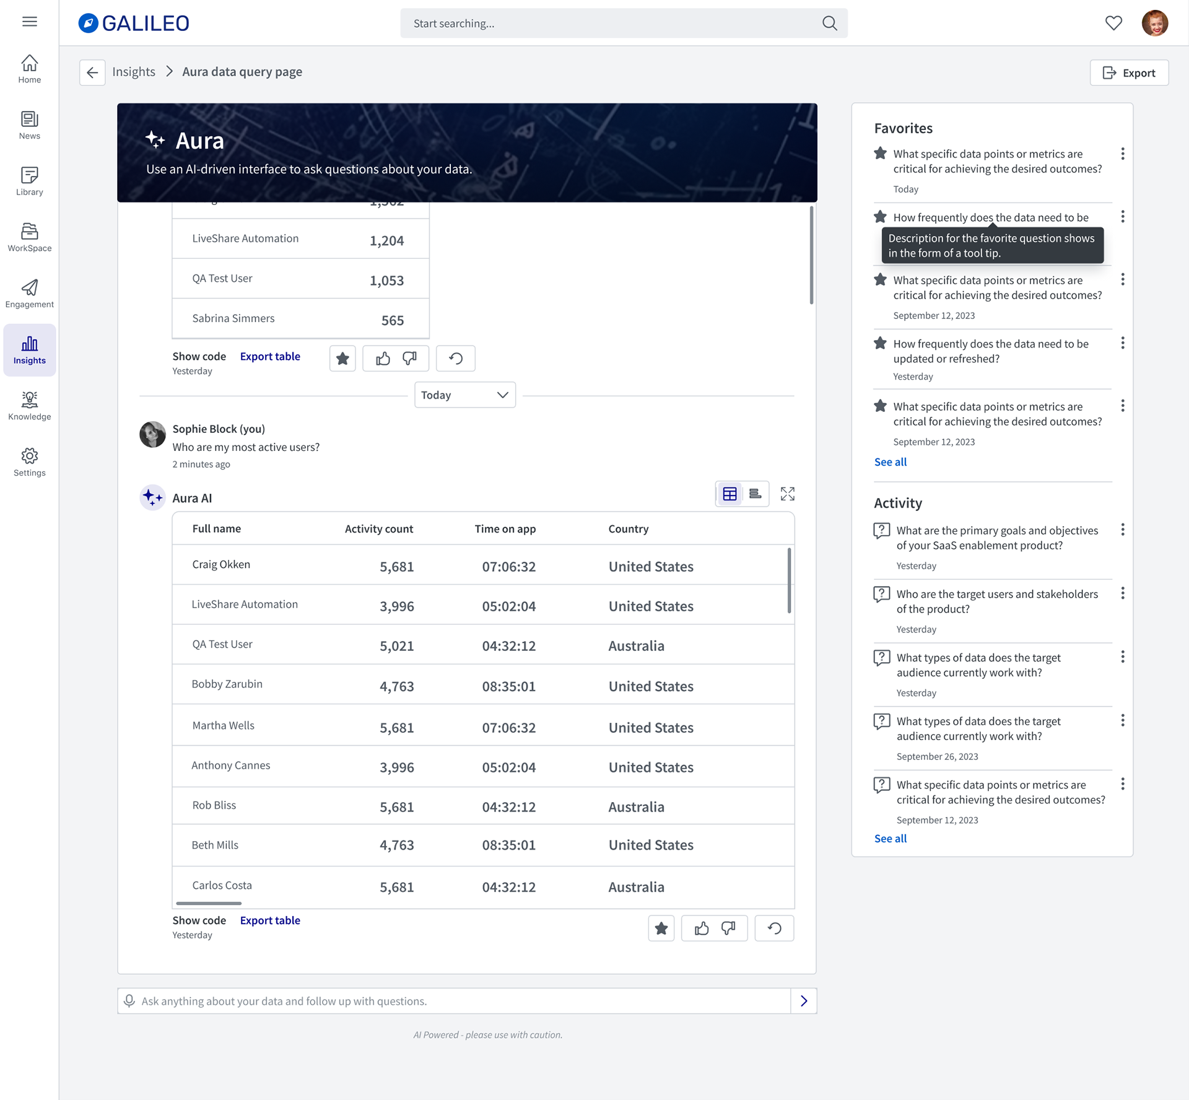This screenshot has width=1189, height=1100.
Task: Regenerate the active users answer
Action: point(774,928)
